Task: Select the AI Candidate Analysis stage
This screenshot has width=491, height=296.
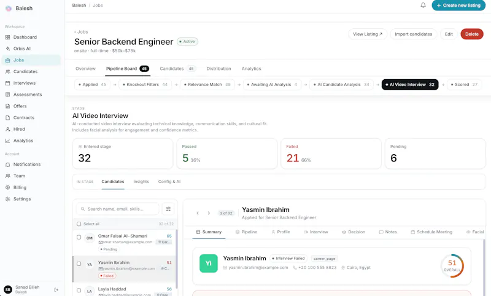Action: coord(341,85)
